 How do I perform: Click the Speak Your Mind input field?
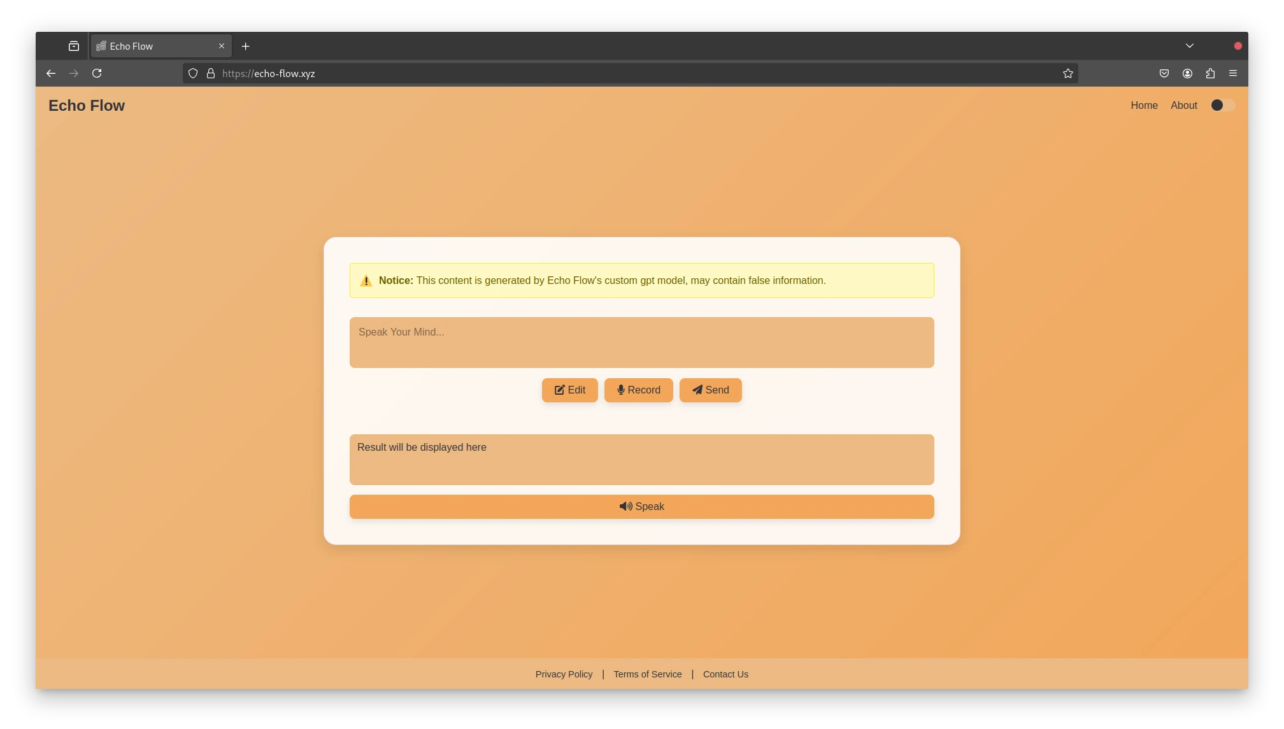tap(641, 342)
